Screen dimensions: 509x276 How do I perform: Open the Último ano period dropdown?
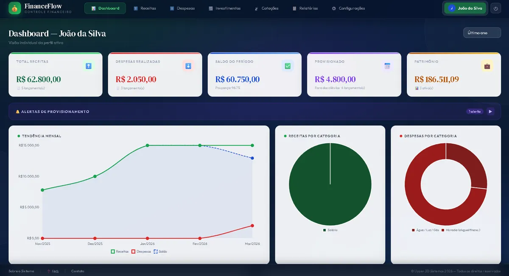tap(482, 33)
